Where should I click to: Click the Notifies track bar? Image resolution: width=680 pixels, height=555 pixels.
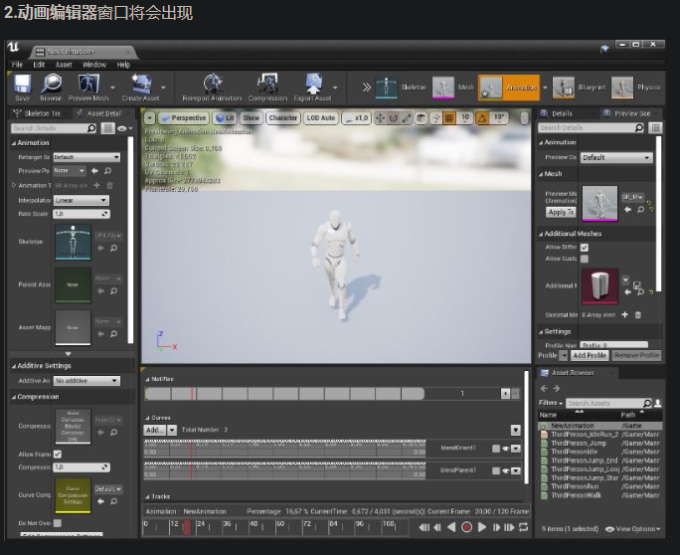(x=284, y=394)
